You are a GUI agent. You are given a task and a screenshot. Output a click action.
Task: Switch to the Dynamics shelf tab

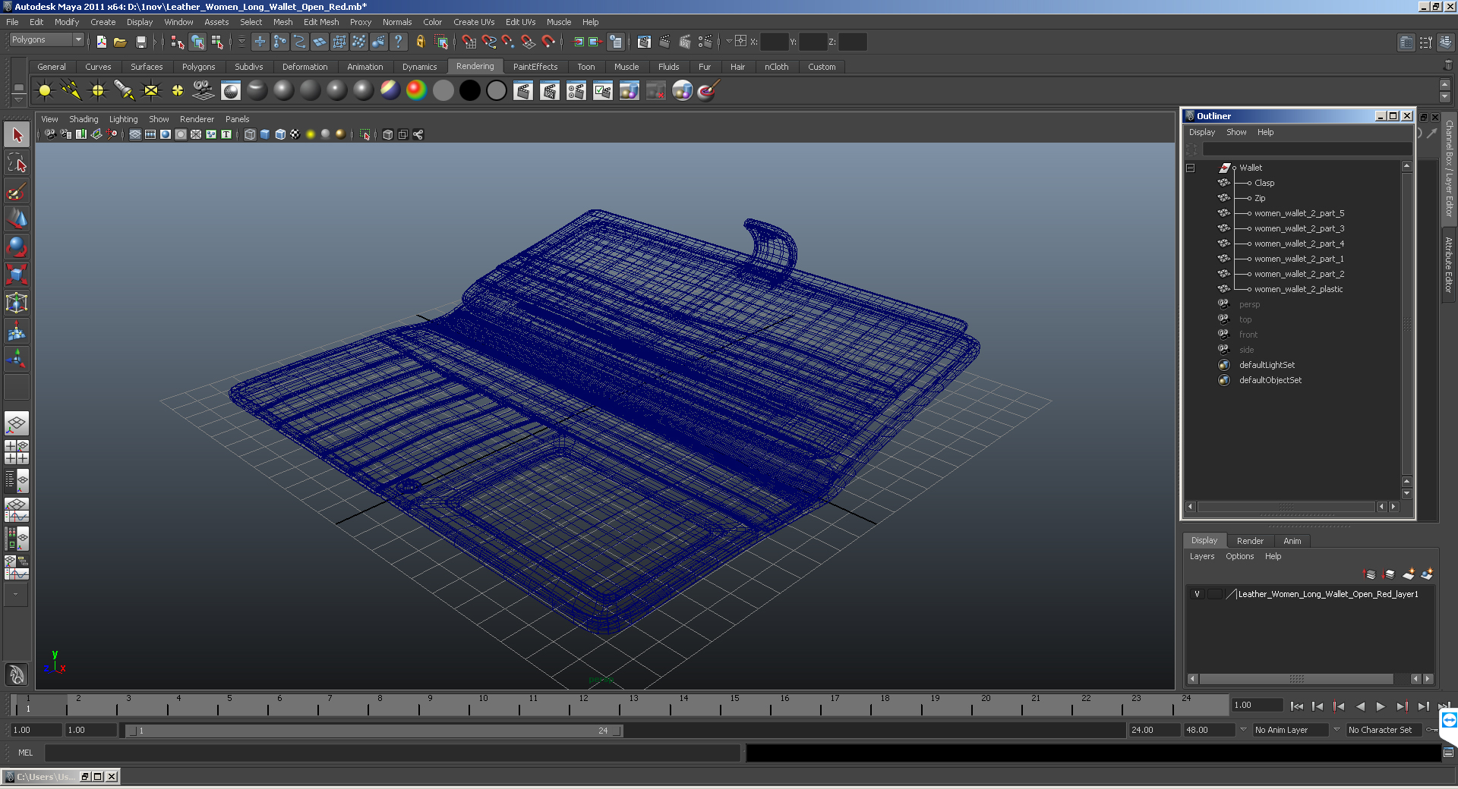coord(419,67)
